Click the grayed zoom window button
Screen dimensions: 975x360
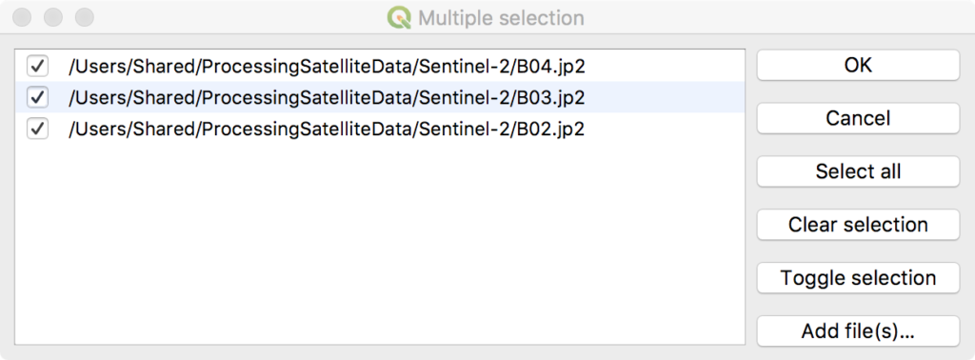point(85,17)
